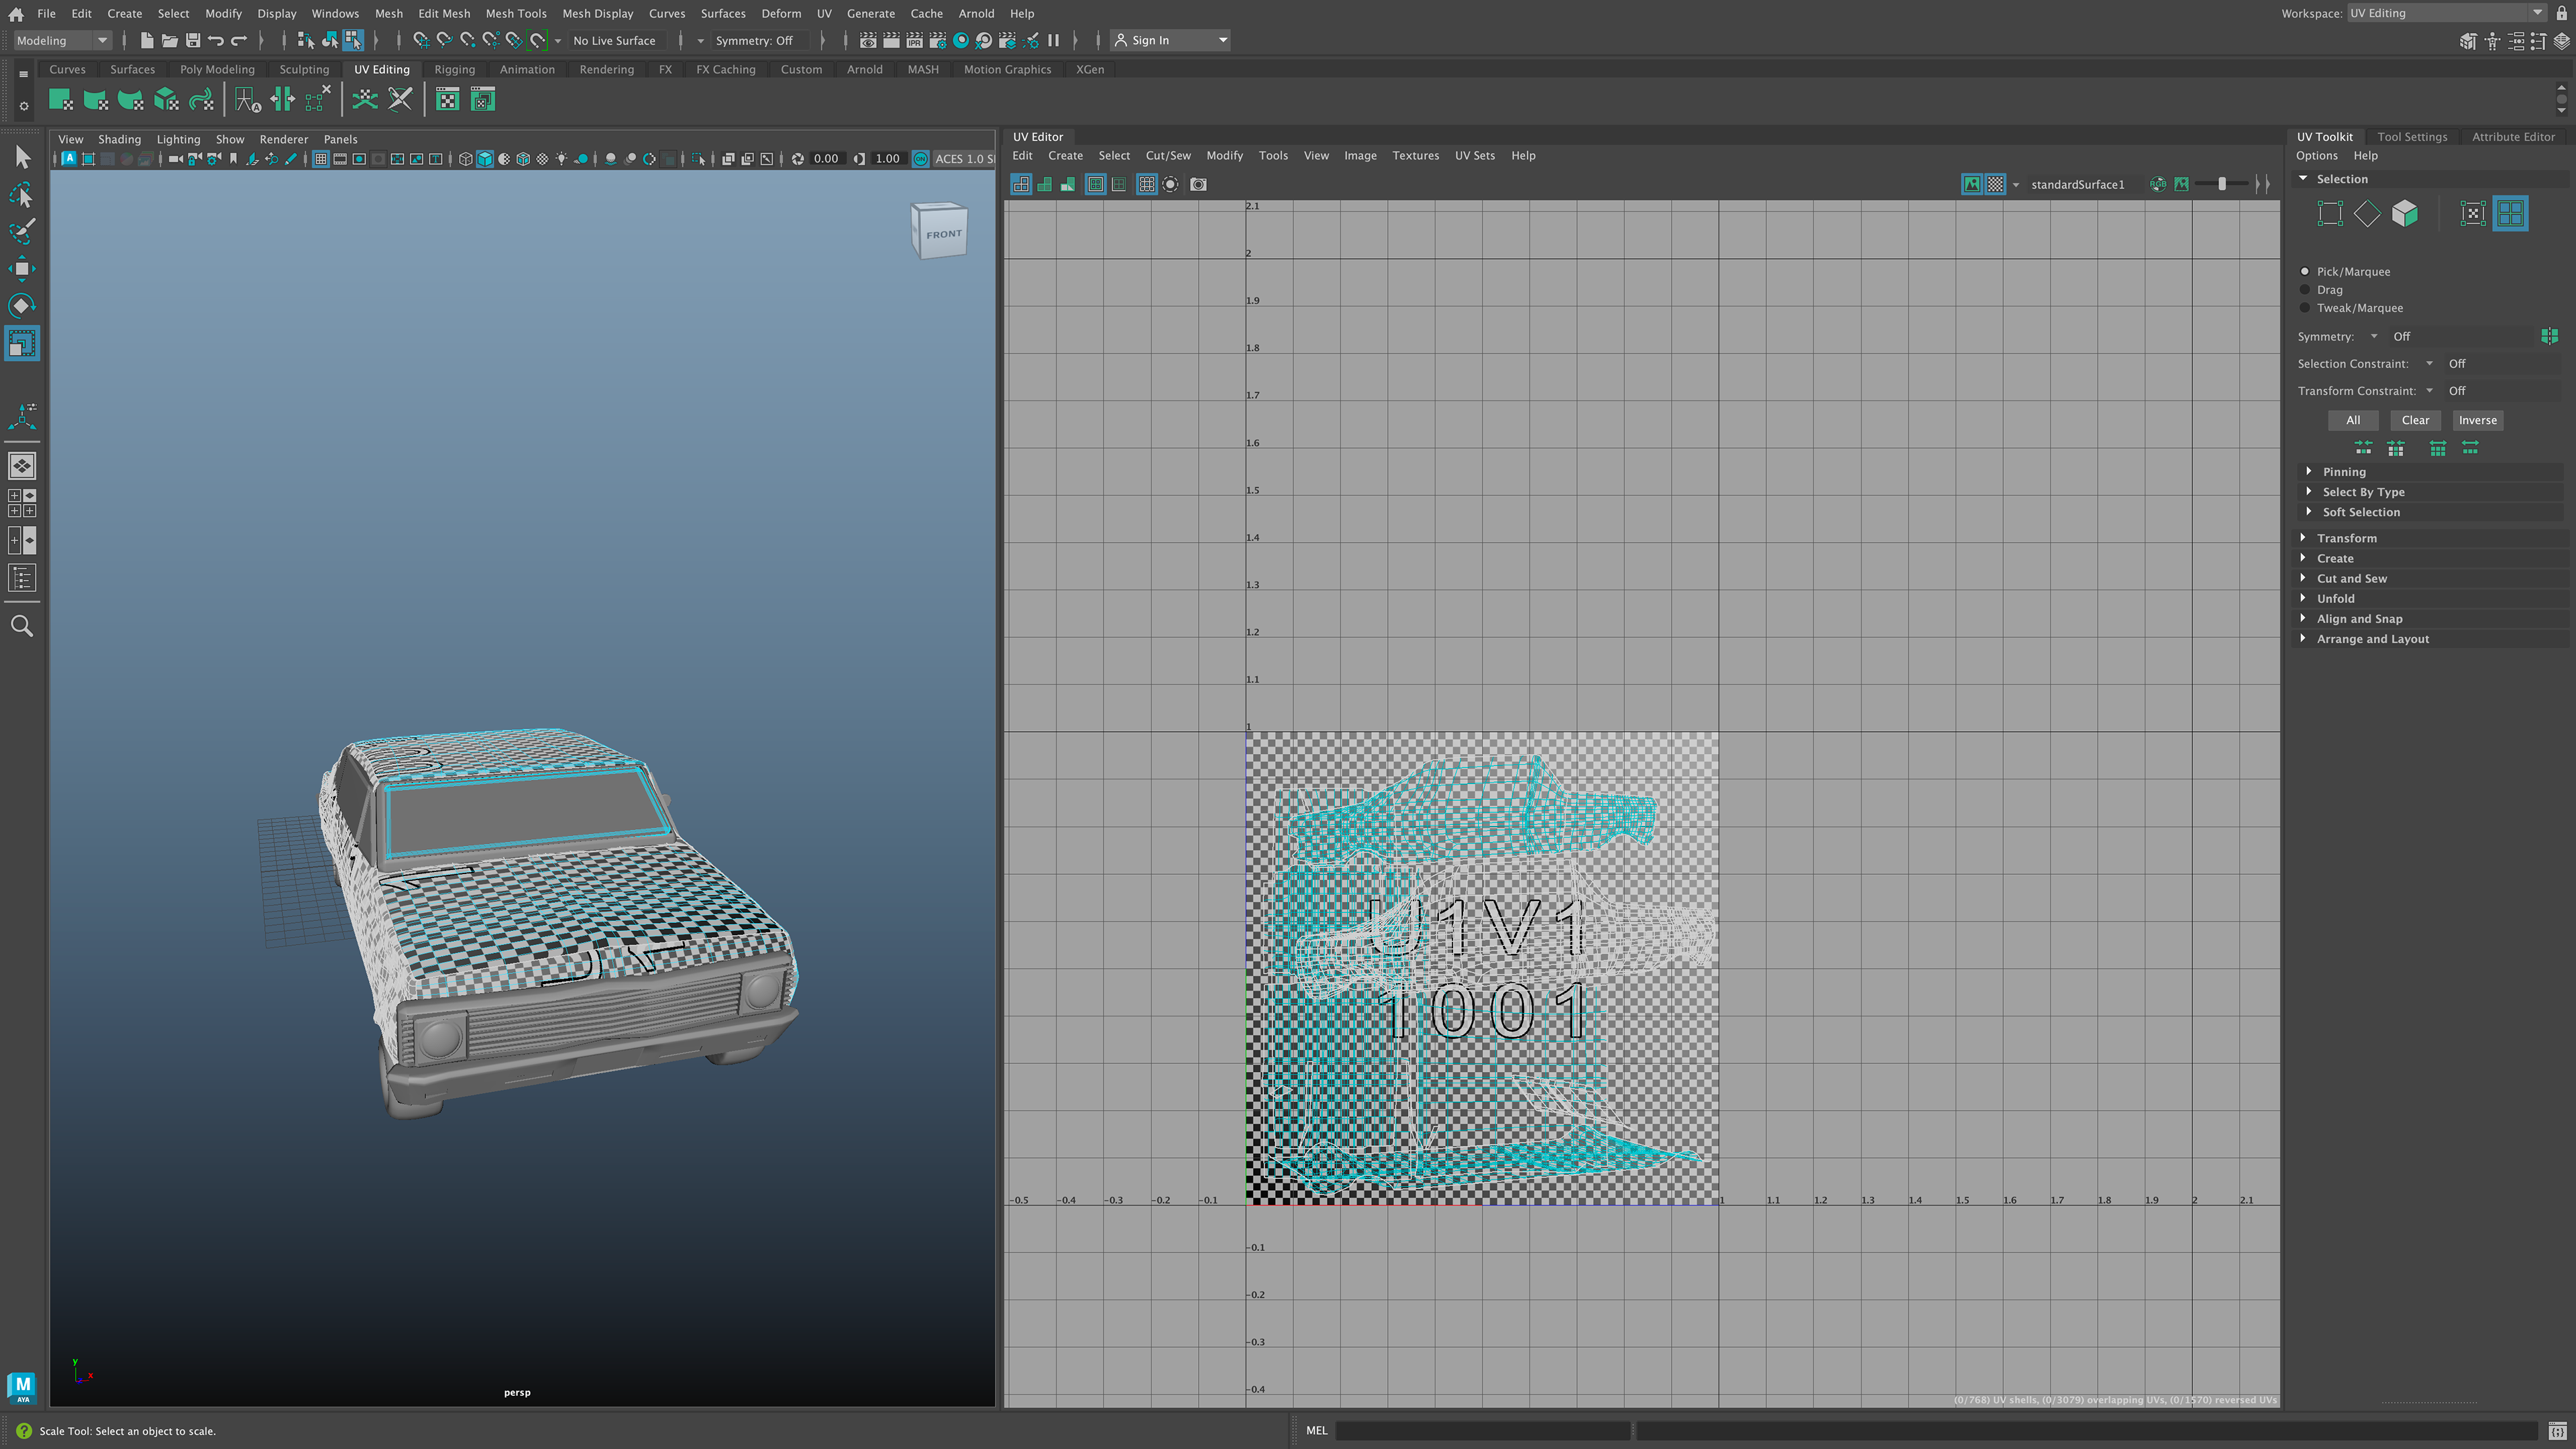
Task: Click the Clear selection button
Action: pyautogui.click(x=2414, y=420)
